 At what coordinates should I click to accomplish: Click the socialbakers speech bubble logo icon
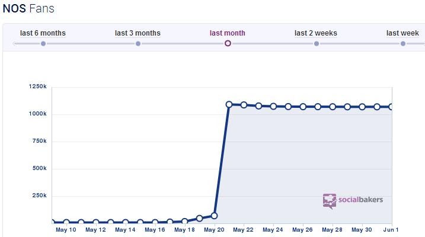pos(329,201)
